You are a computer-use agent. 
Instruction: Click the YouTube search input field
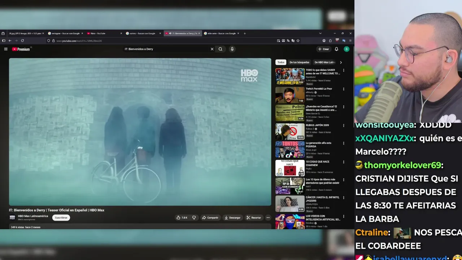pyautogui.click(x=166, y=49)
